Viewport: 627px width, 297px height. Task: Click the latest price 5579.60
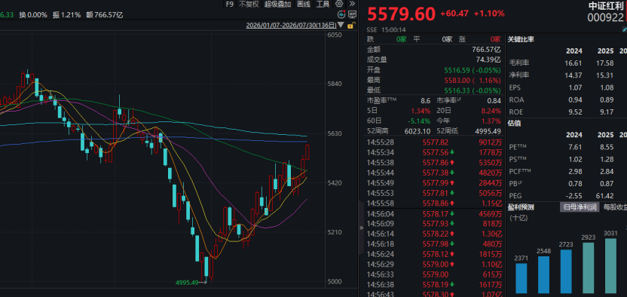click(401, 14)
